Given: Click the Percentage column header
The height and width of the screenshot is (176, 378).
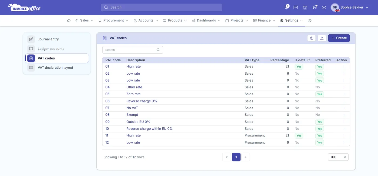Looking at the screenshot, I should 279,60.
